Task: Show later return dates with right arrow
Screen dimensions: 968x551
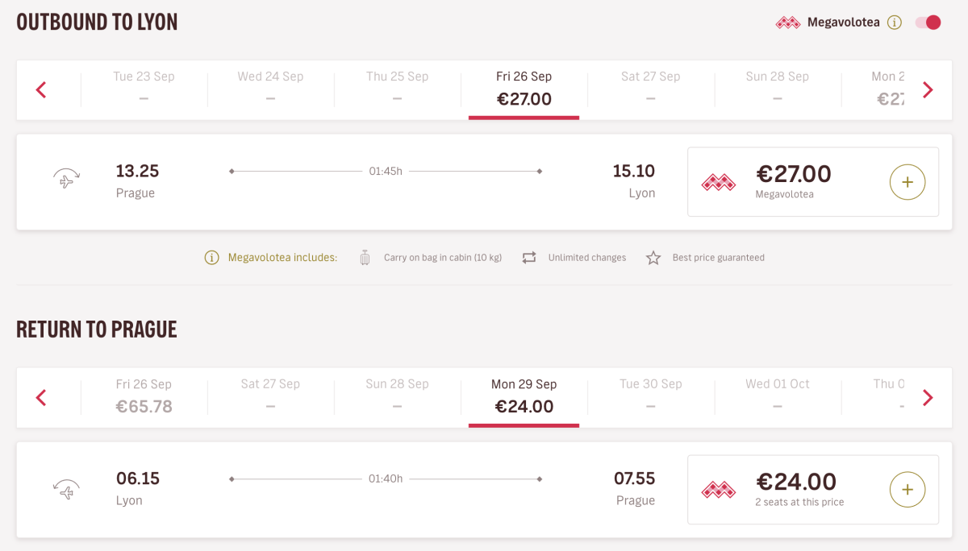Action: [928, 397]
